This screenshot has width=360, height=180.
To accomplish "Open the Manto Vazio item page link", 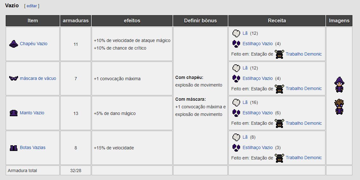I will click(32, 113).
